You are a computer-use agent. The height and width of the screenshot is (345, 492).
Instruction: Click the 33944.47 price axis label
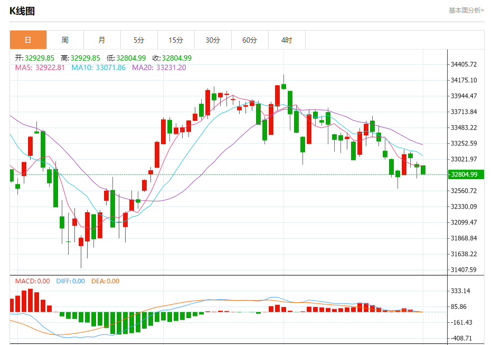pos(464,96)
